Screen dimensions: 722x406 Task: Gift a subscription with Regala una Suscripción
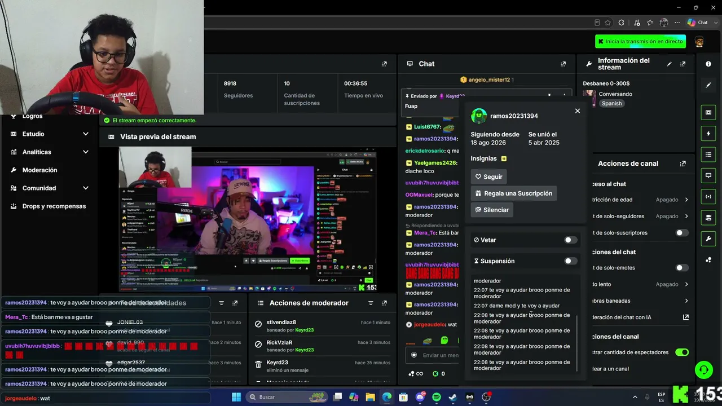(514, 193)
